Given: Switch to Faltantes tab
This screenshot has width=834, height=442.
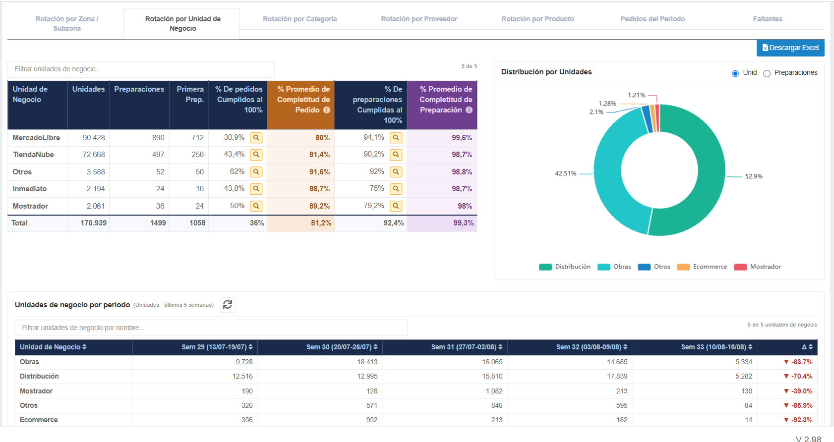Looking at the screenshot, I should pos(767,19).
